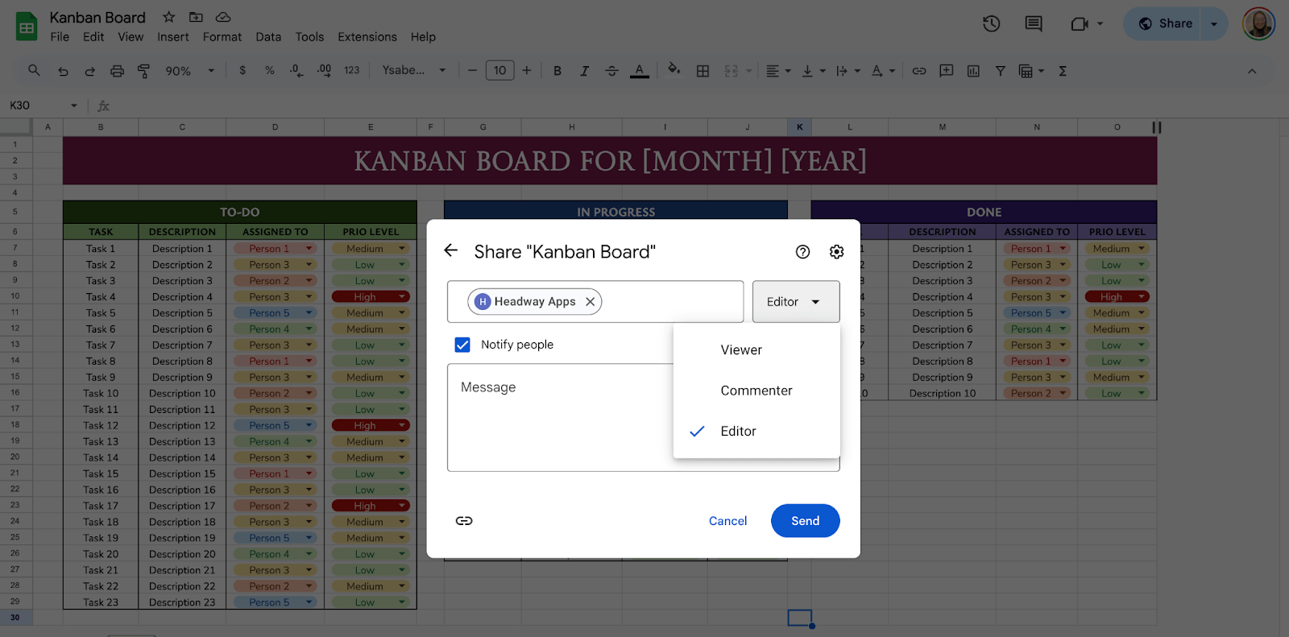Screen dimensions: 1289x637
Task: Remove the Headway Apps recipient chip
Action: point(590,301)
